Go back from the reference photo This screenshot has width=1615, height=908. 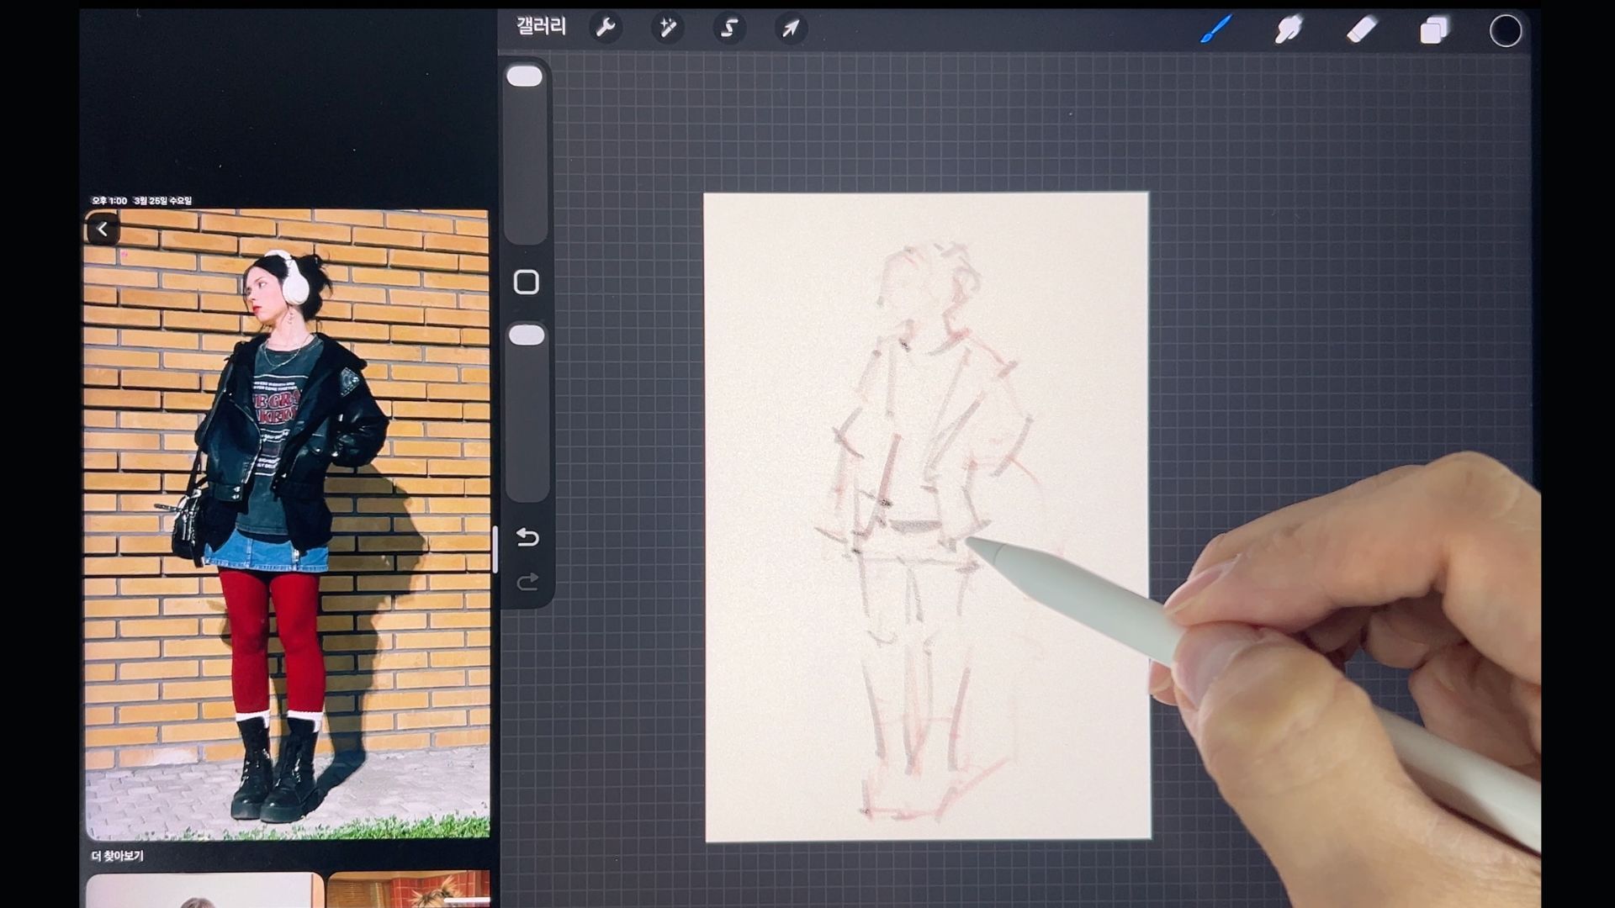tap(103, 229)
